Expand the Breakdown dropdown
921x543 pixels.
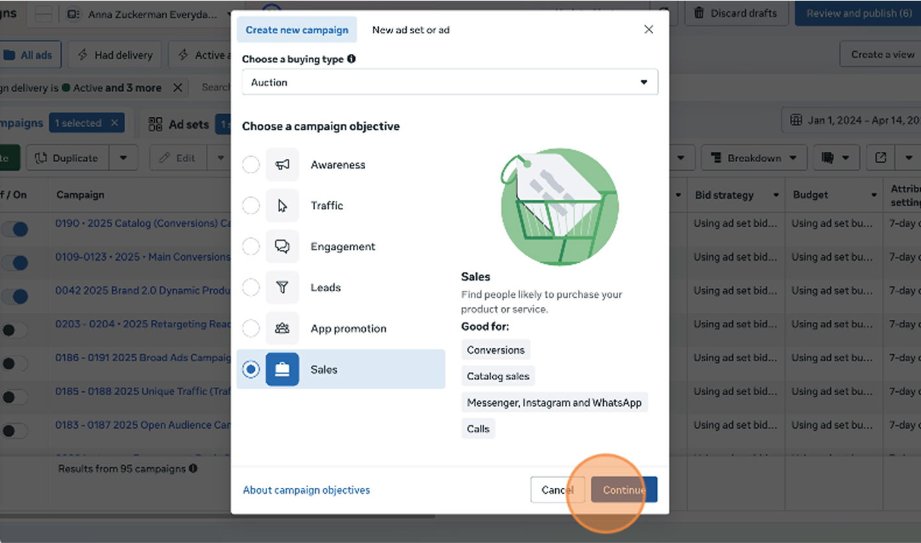754,158
